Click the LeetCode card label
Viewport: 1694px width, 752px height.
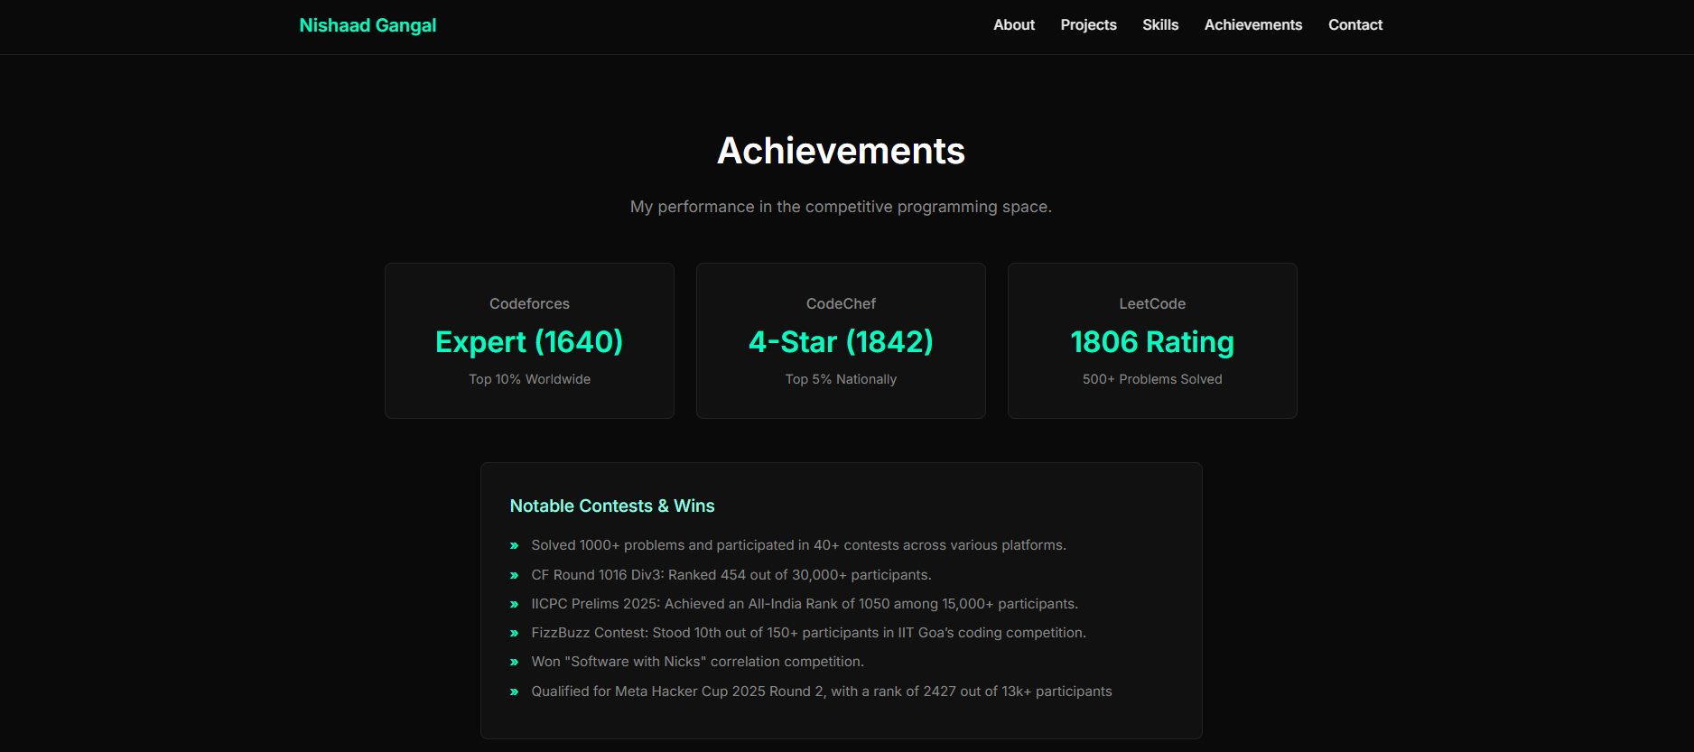point(1152,304)
